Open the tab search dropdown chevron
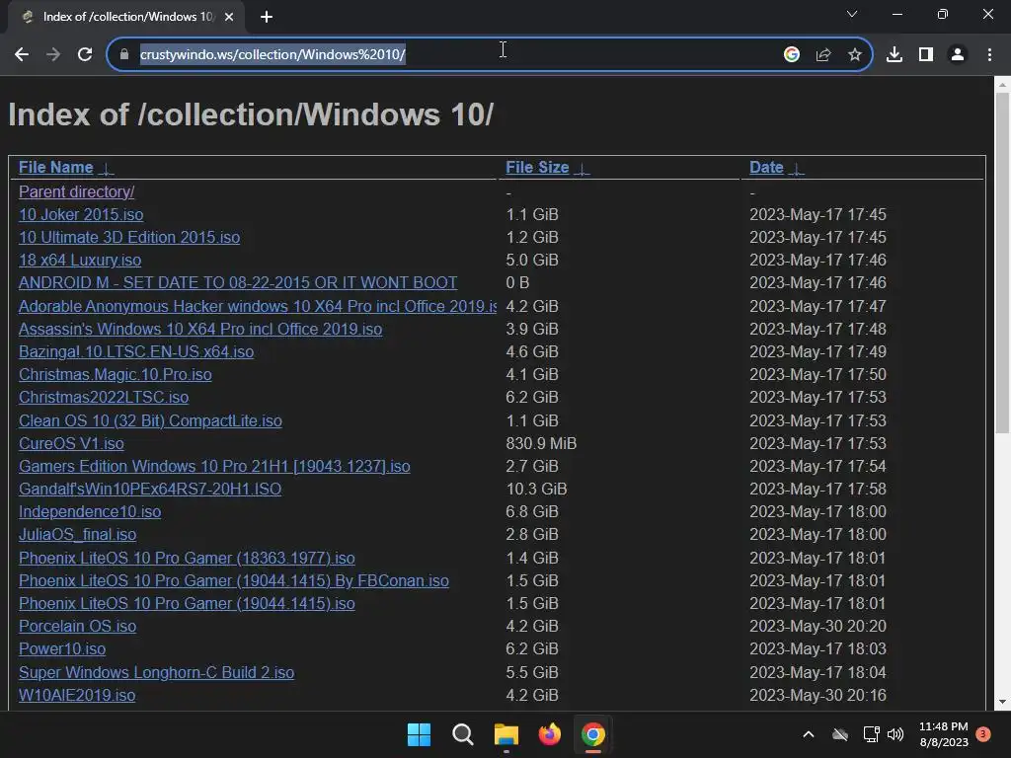This screenshot has height=758, width=1011. pos(852,14)
